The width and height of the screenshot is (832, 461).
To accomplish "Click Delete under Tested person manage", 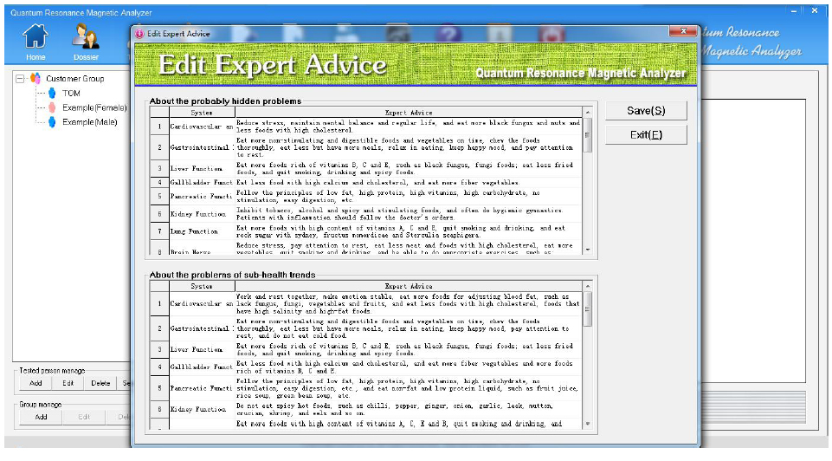I will [x=100, y=383].
